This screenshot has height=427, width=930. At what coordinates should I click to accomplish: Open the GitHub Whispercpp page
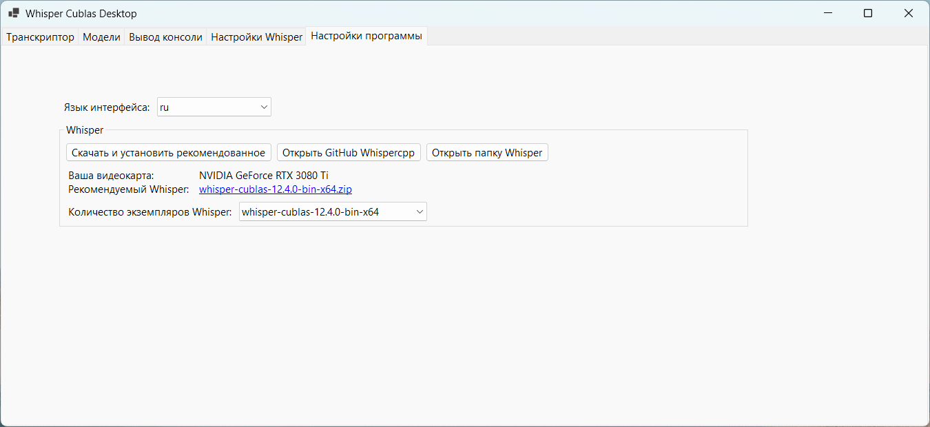(x=349, y=152)
